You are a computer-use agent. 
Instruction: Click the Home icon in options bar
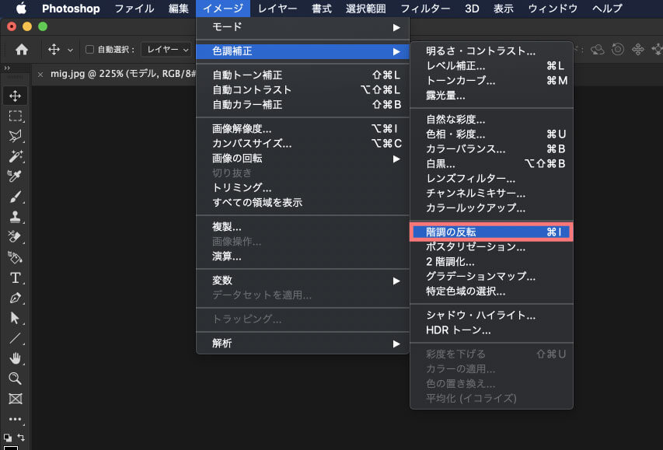point(22,50)
